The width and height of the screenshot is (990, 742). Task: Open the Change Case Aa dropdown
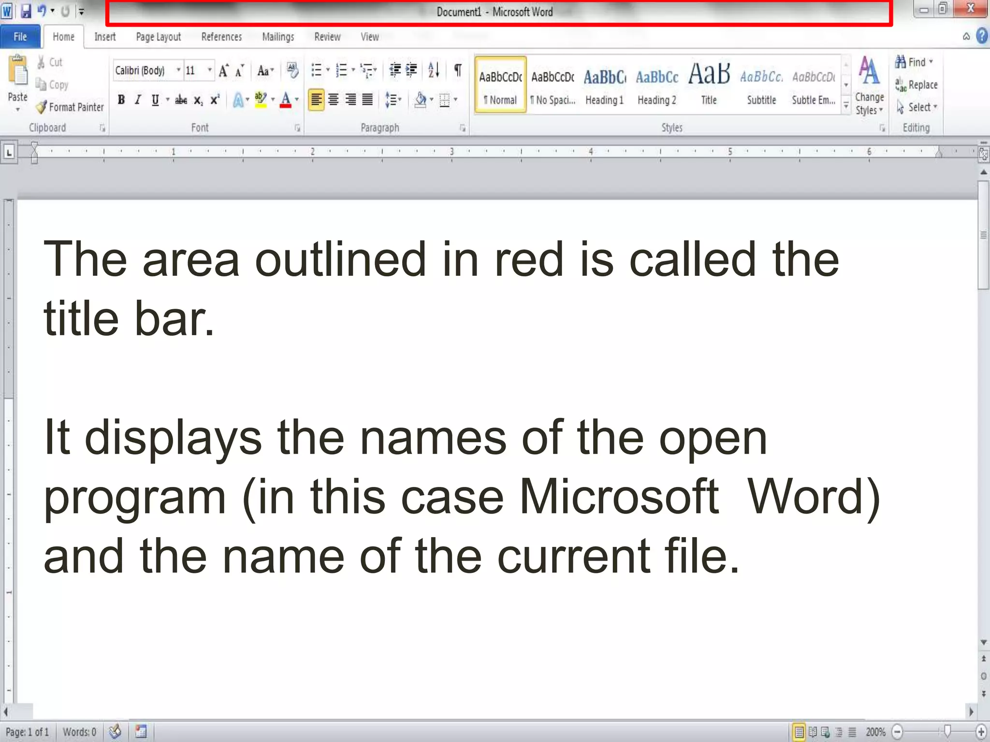(265, 71)
